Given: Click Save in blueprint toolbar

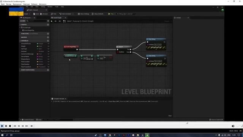Looking at the screenshot, I should pyautogui.click(x=36, y=14).
